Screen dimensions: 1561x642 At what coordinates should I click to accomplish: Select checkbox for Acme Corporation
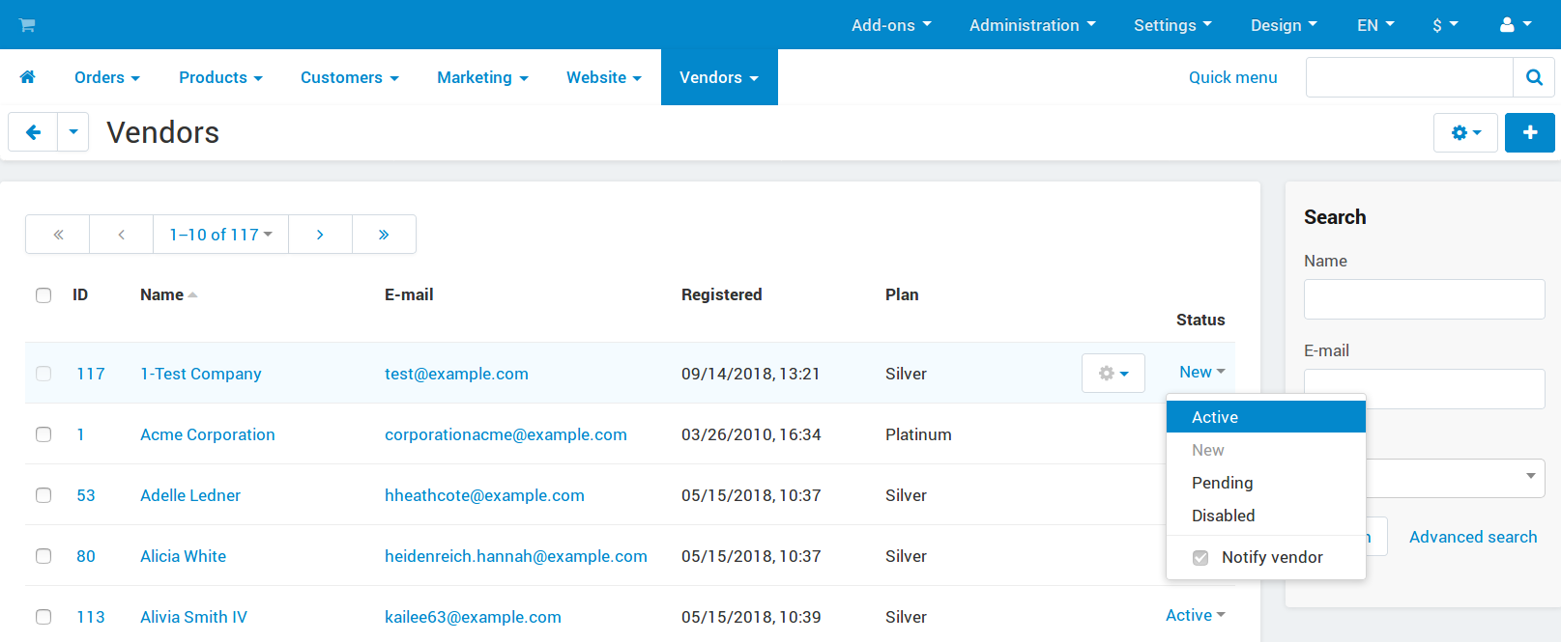point(43,434)
